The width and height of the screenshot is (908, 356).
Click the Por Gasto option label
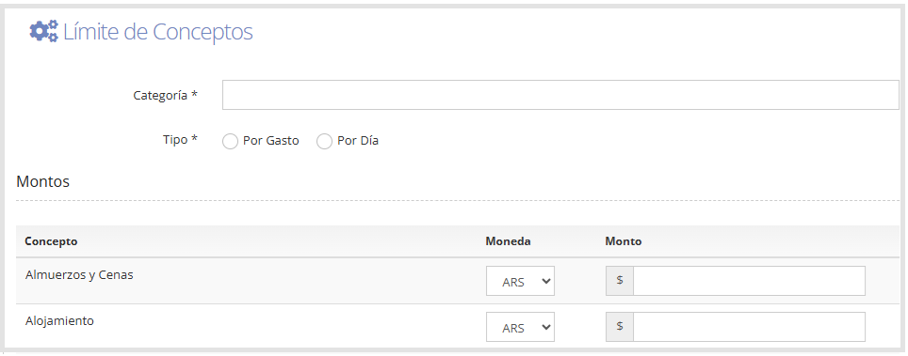coord(271,141)
